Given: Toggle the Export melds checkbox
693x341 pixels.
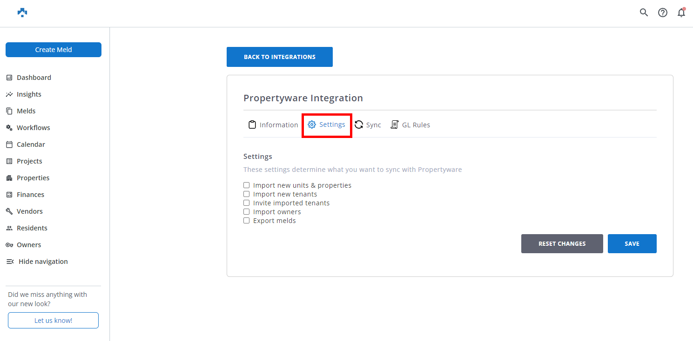Looking at the screenshot, I should 247,221.
